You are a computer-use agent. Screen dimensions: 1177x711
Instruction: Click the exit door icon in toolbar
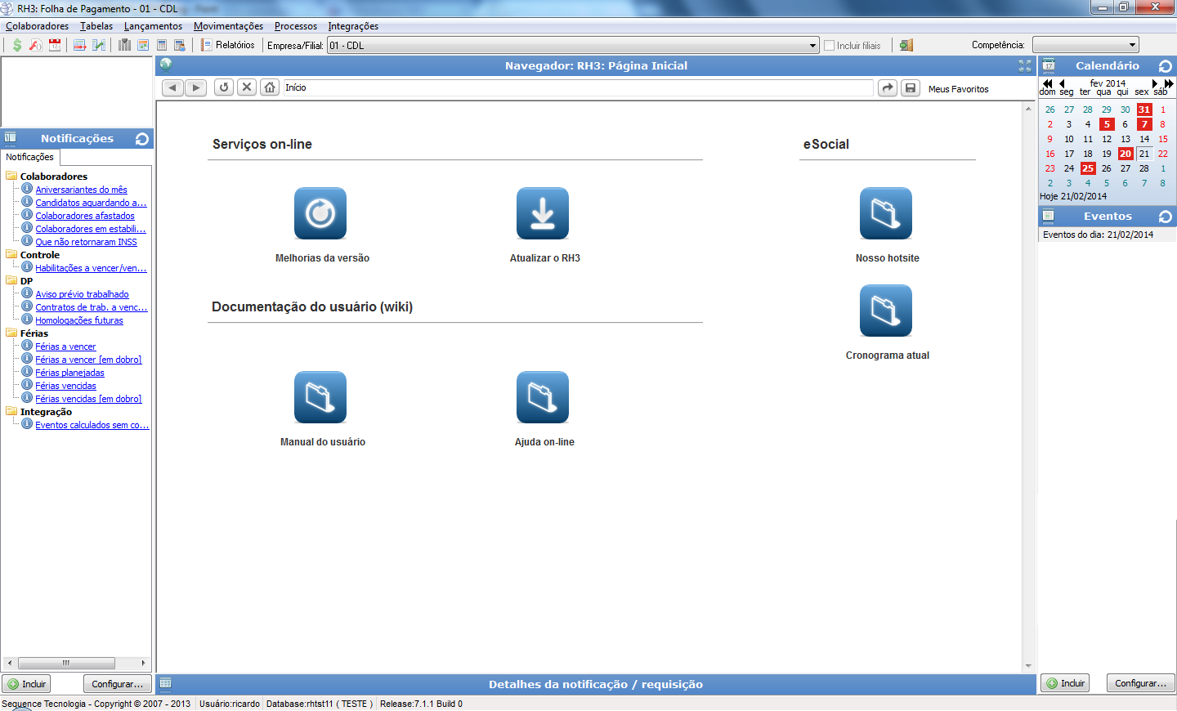(x=906, y=45)
